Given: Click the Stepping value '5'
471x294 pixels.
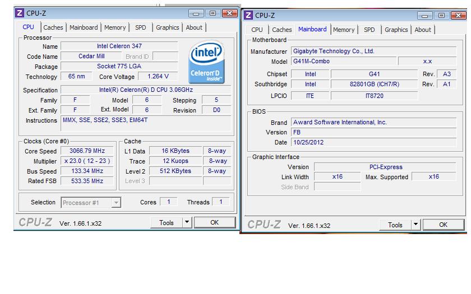Looking at the screenshot, I should tap(216, 100).
